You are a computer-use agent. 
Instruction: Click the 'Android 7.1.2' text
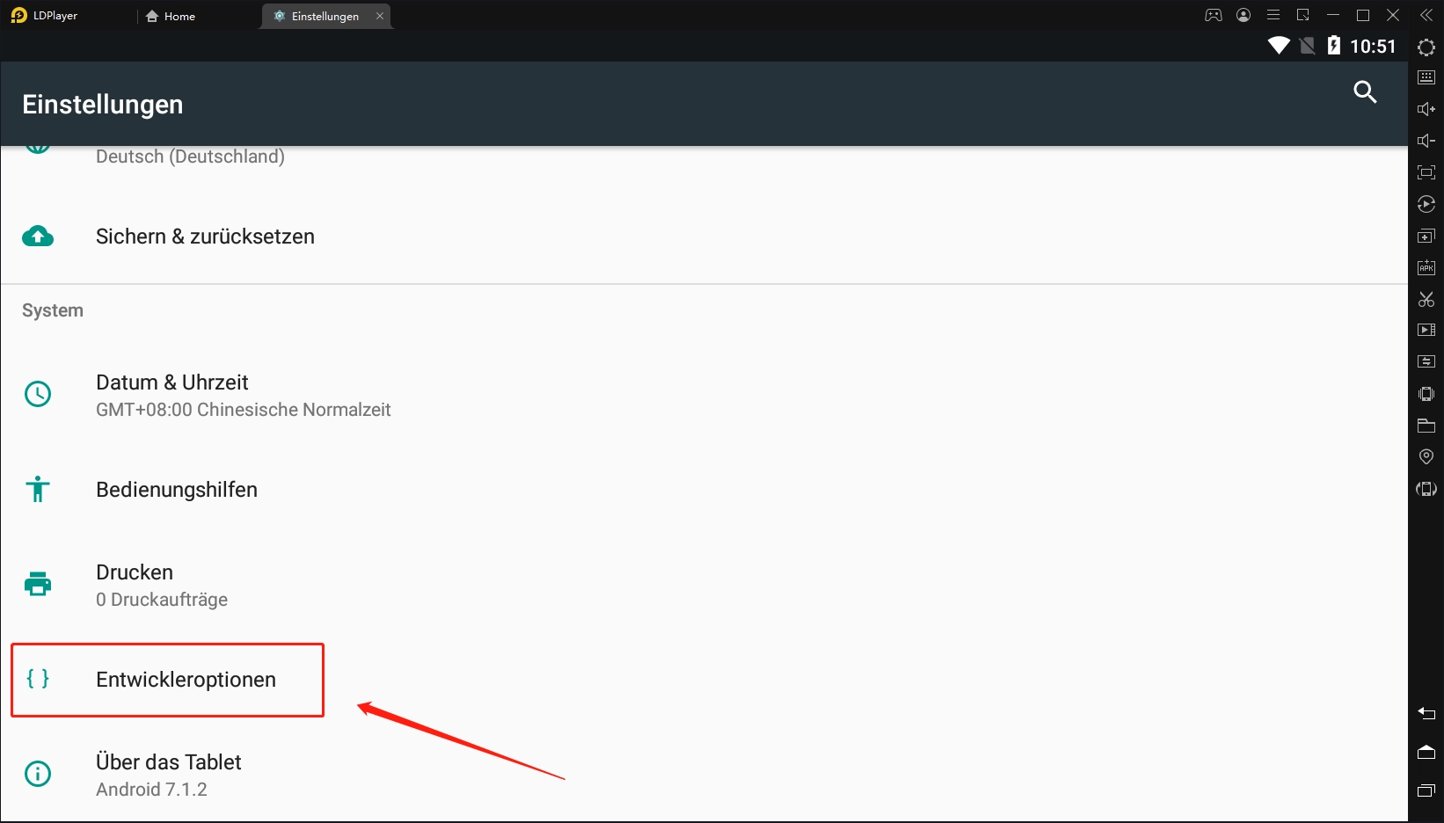151,790
